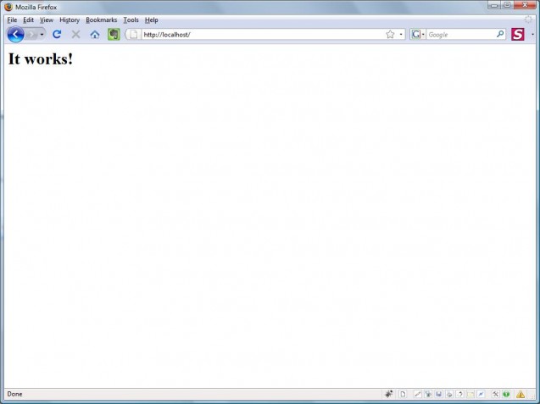Run the search with the magnifier icon
540x404 pixels.
point(500,34)
